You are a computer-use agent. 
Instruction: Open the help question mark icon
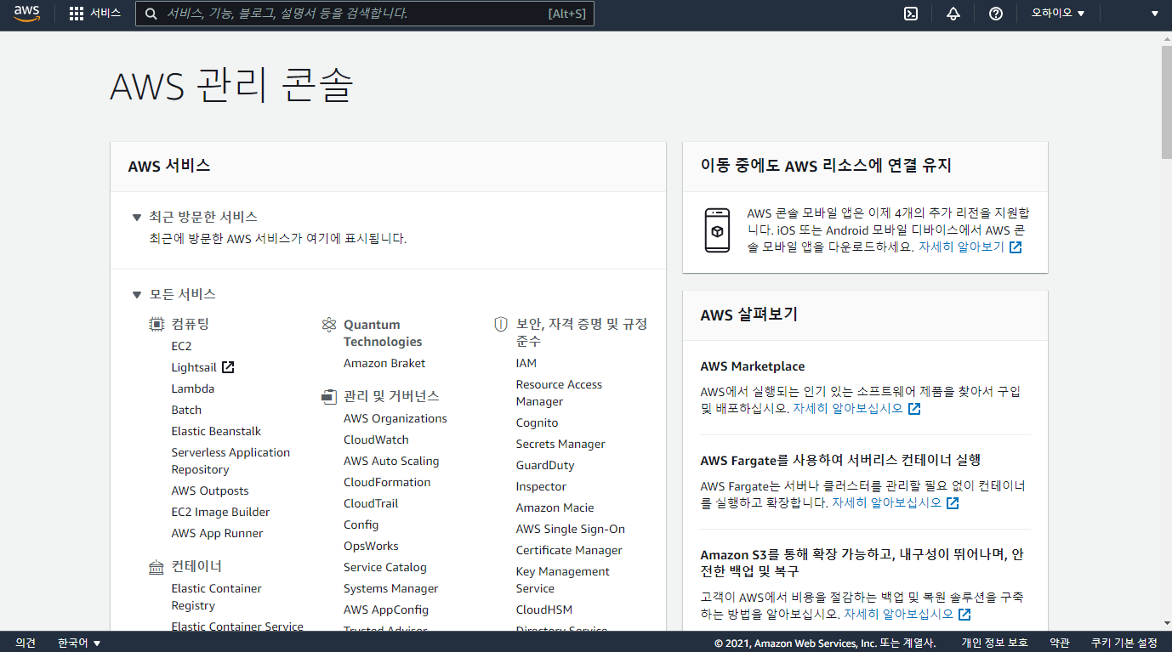tap(996, 14)
